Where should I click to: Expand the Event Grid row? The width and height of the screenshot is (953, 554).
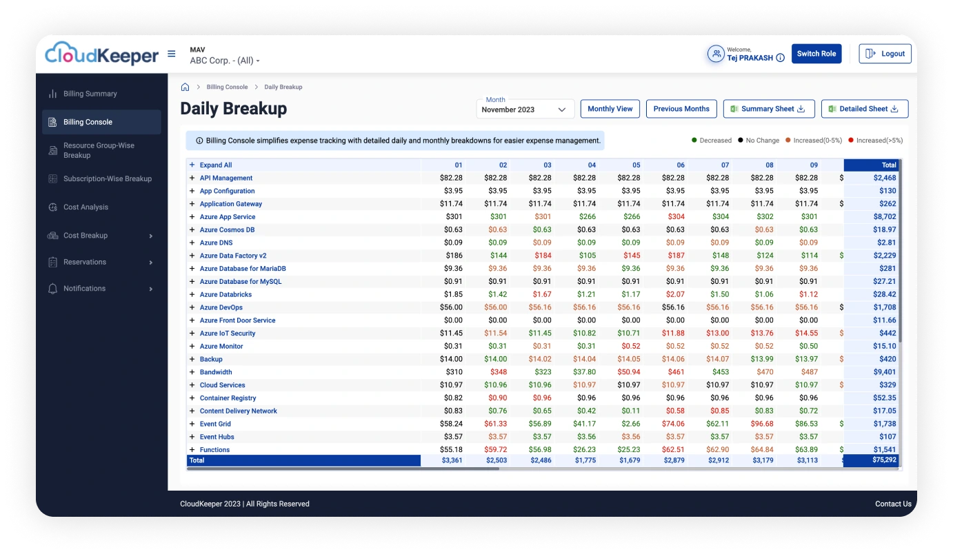192,424
